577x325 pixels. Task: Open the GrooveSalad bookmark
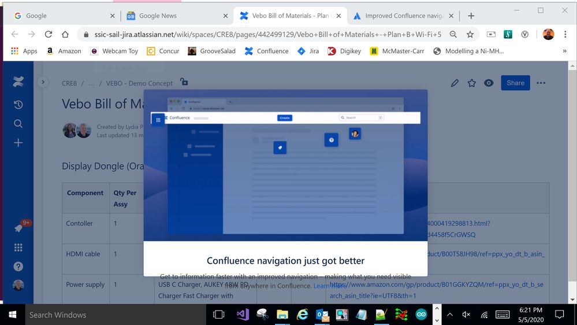click(x=211, y=51)
